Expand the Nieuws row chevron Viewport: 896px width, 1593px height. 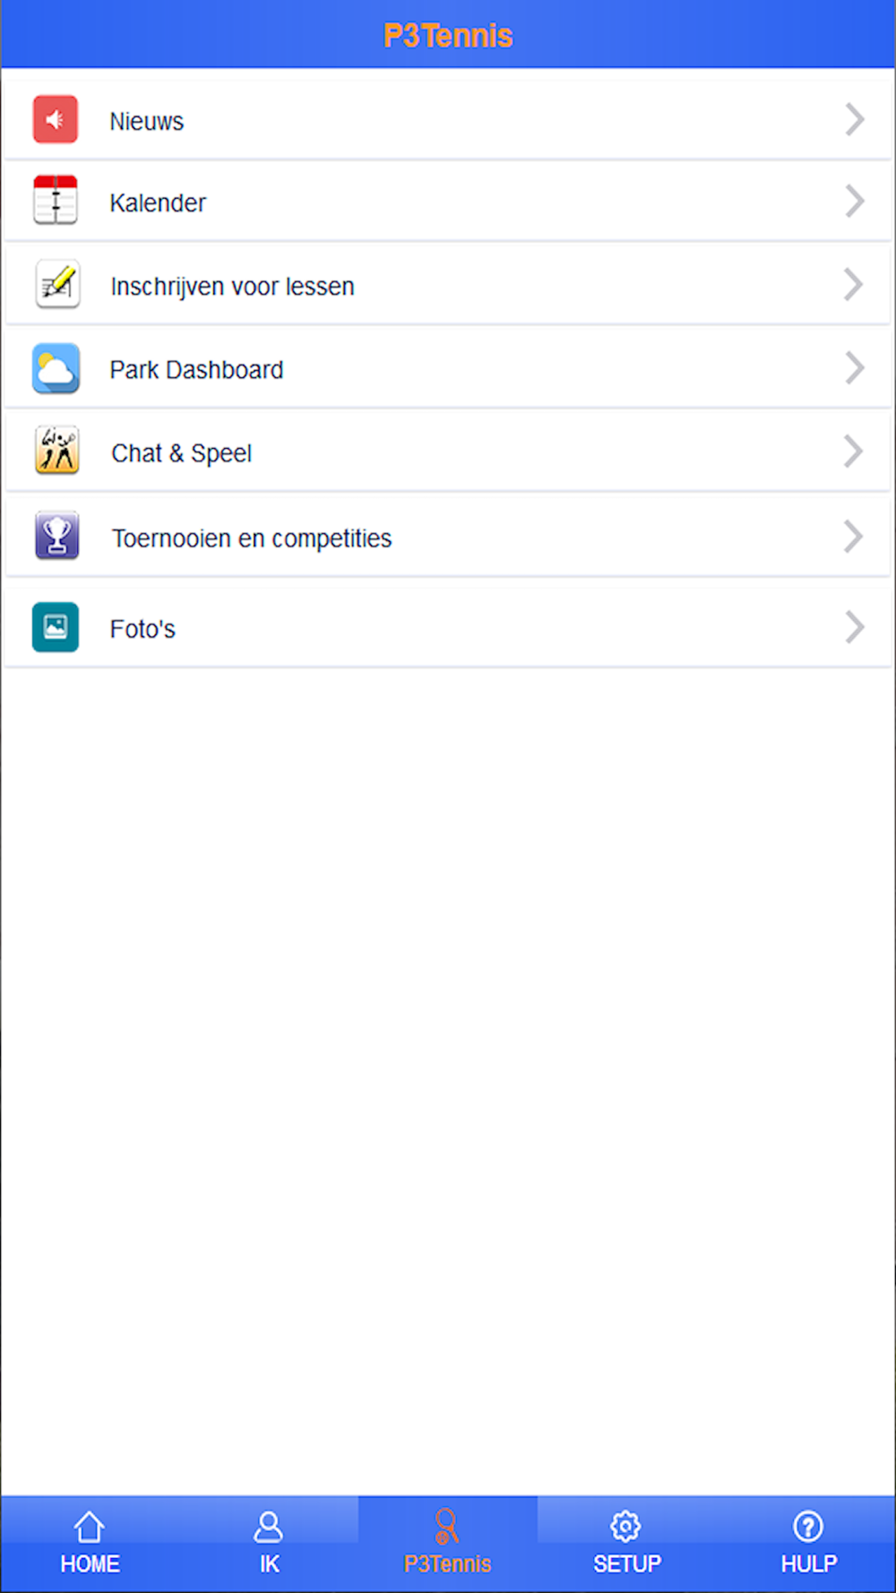point(855,119)
